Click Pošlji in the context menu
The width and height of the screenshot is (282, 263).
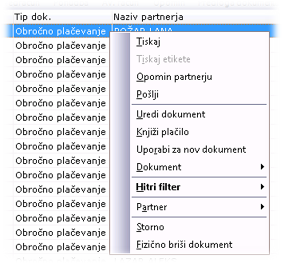click(x=147, y=94)
